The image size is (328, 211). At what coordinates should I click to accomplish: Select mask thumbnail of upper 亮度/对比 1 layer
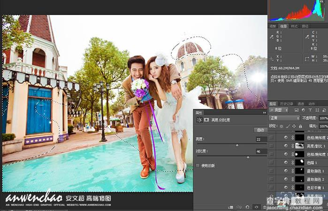coord(299,146)
